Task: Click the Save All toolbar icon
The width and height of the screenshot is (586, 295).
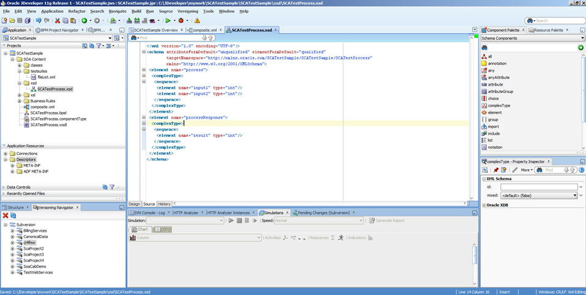Action: [x=28, y=21]
